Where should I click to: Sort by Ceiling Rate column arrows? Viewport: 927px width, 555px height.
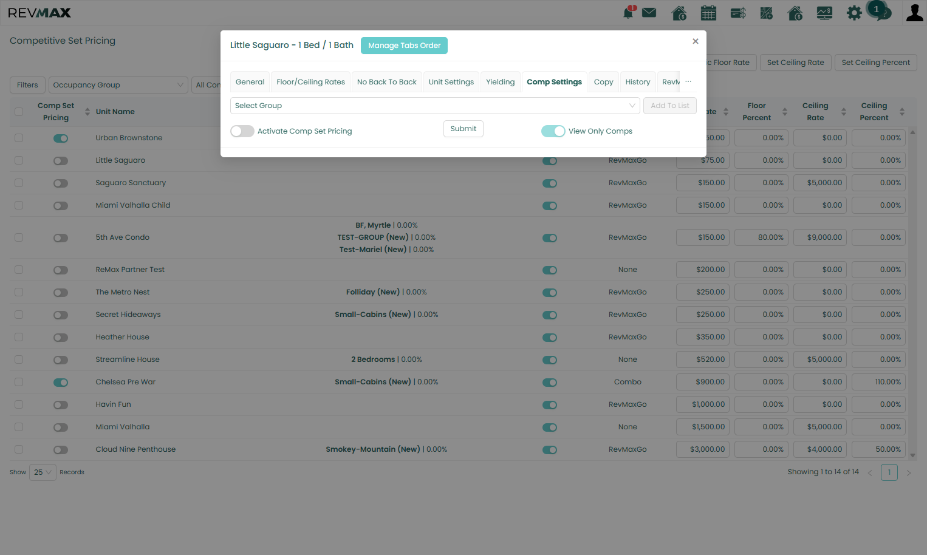(844, 112)
